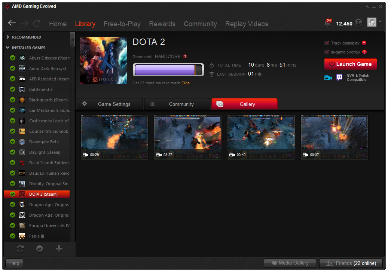This screenshot has width=388, height=272.
Task: Open the Friends (22 online) button
Action: click(351, 263)
